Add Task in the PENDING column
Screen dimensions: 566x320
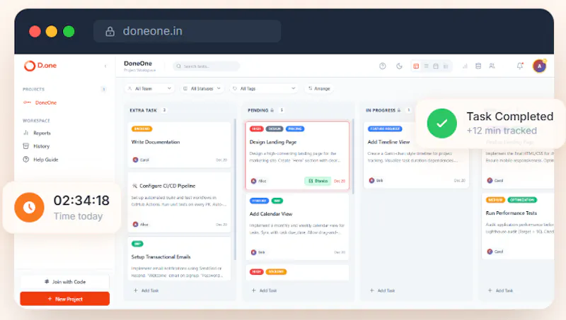pos(264,290)
